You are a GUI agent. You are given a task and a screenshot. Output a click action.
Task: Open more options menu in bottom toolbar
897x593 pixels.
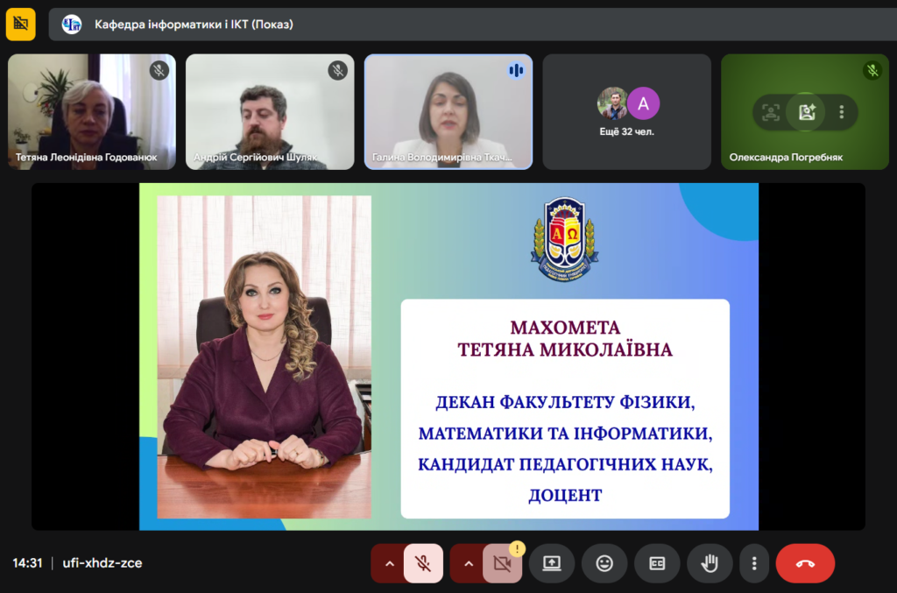[x=754, y=563]
